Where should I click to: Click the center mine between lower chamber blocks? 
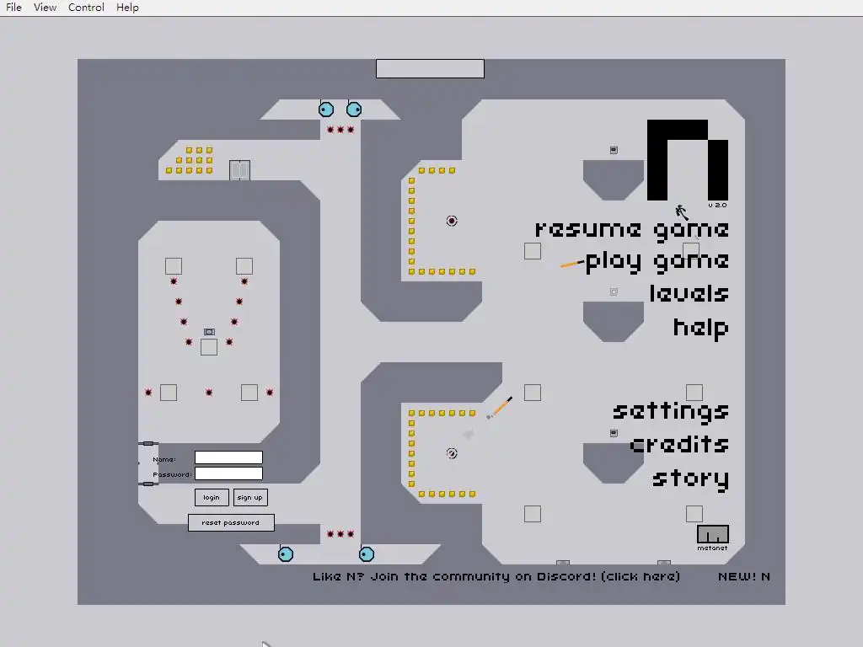tap(209, 393)
